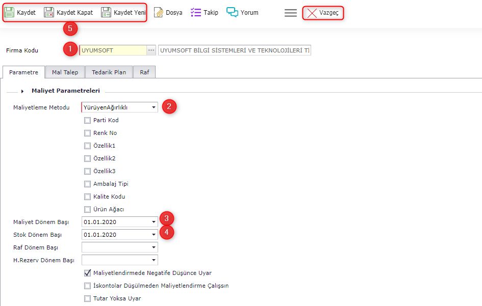Open the Raf tab
This screenshot has height=306, width=482.
click(x=144, y=72)
